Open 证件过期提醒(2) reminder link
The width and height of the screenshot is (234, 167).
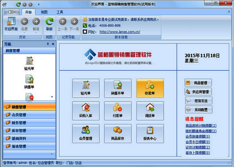point(198,147)
